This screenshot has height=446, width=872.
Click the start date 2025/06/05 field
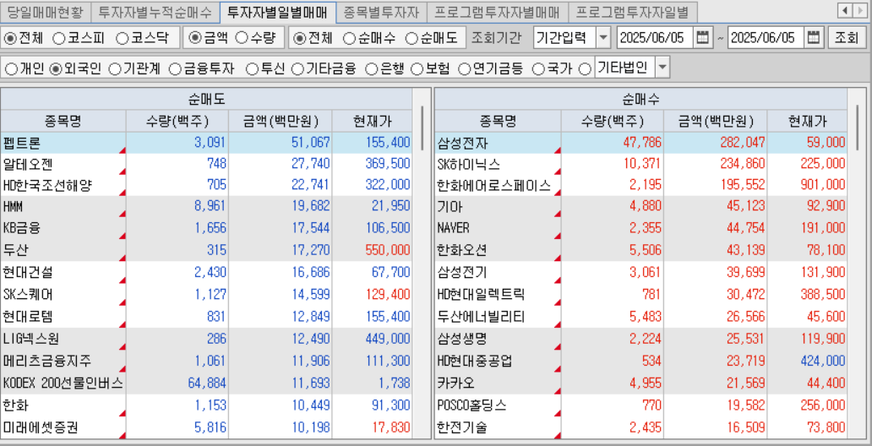656,38
